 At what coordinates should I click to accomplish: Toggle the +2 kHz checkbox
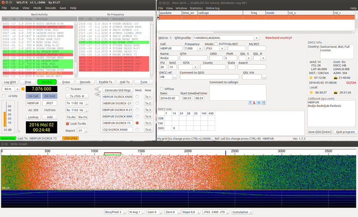point(4,96)
